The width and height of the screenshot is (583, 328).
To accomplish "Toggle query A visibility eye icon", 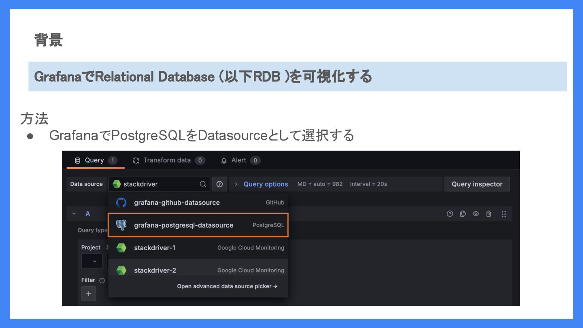I will (476, 213).
